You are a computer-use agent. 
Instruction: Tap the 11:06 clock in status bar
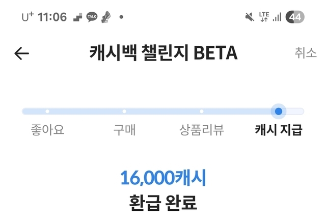pos(52,17)
